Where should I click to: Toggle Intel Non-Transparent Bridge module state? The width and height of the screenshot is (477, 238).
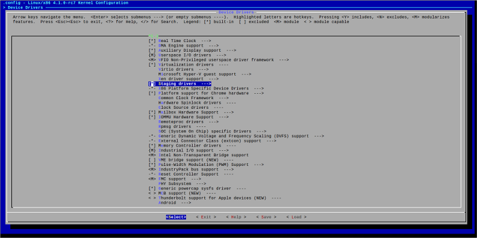click(152, 155)
